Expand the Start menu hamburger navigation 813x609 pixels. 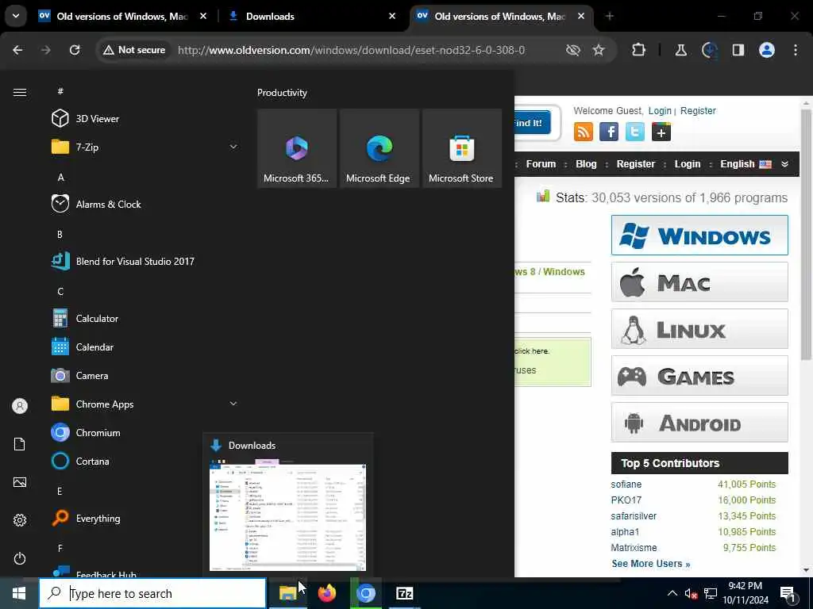[x=20, y=92]
